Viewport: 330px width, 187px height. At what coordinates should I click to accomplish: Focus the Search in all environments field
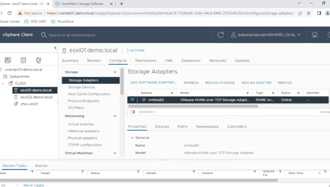[x=72, y=35]
